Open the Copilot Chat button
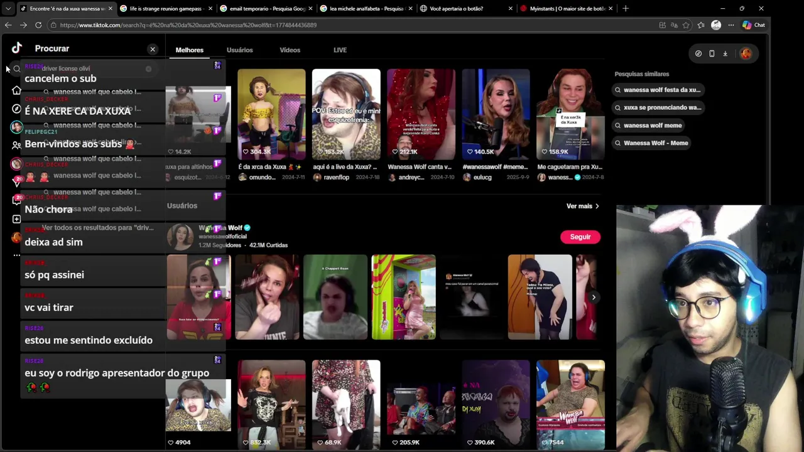The height and width of the screenshot is (452, 804). click(754, 25)
